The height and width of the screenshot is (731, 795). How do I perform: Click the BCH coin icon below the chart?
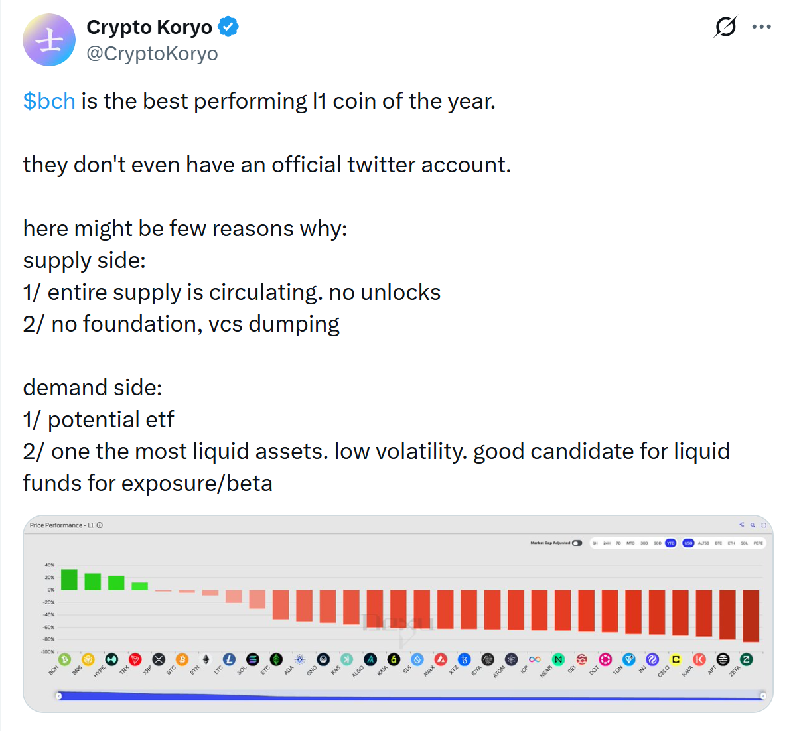click(64, 659)
